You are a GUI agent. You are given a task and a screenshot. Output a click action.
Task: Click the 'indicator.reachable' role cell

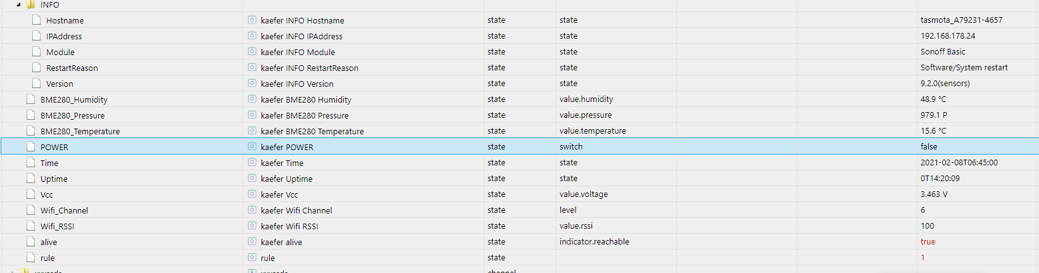594,242
